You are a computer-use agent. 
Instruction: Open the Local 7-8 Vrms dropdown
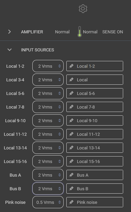tap(48, 107)
